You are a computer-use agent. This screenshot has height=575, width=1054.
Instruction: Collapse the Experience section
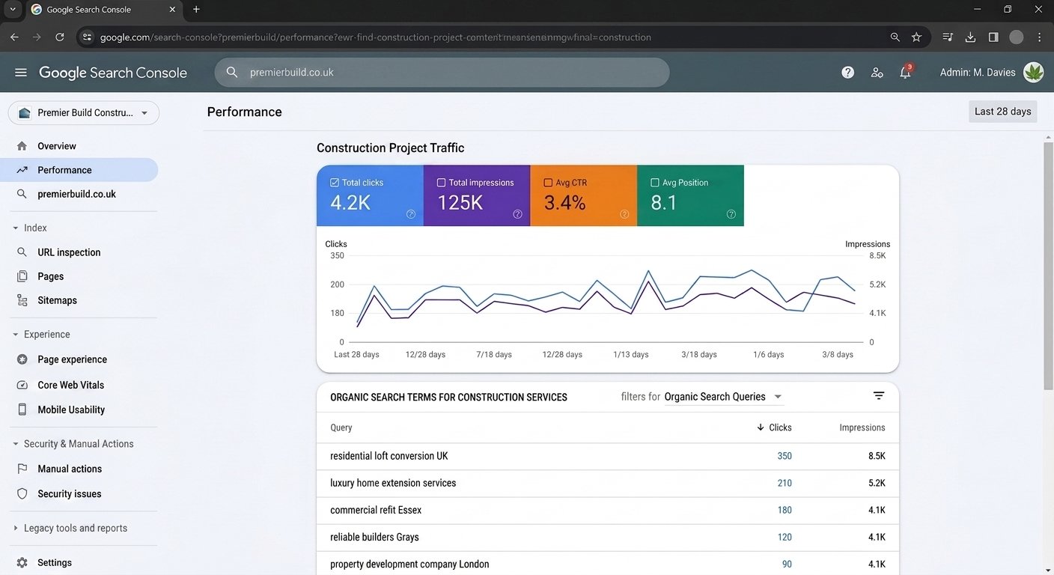click(16, 335)
